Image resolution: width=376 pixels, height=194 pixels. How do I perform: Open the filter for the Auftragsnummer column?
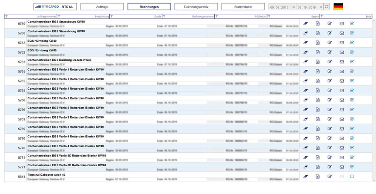7,16
